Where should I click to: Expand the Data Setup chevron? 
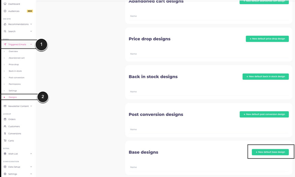31,167
